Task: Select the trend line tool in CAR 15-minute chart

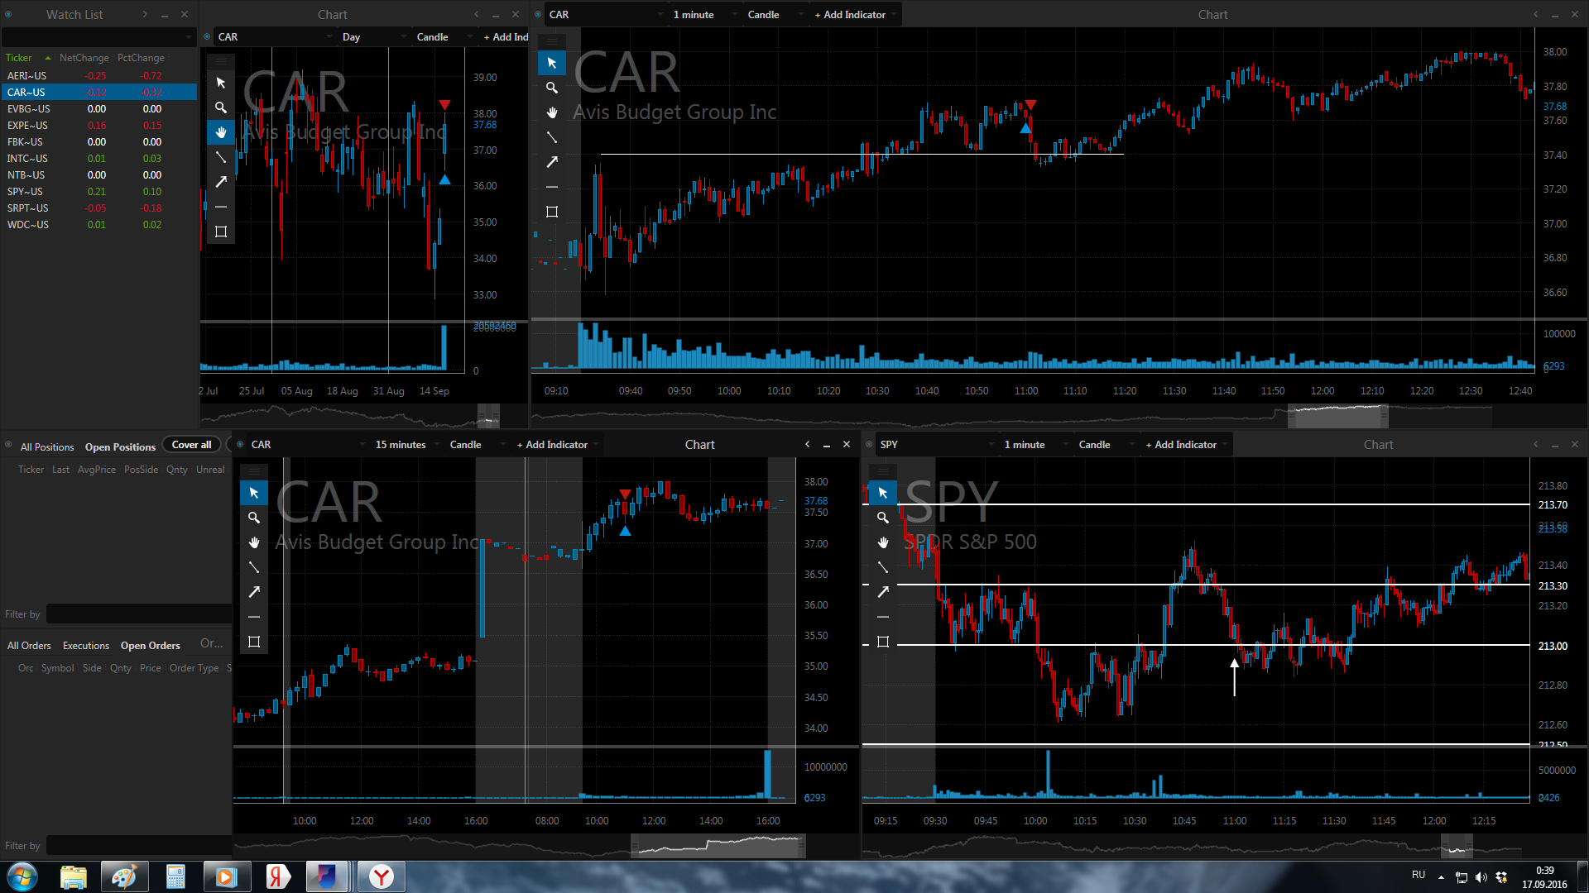Action: pyautogui.click(x=254, y=567)
